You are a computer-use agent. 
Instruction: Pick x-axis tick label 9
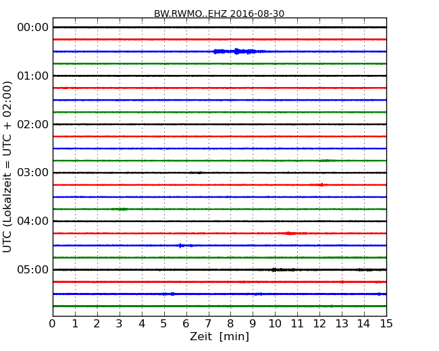click(253, 324)
